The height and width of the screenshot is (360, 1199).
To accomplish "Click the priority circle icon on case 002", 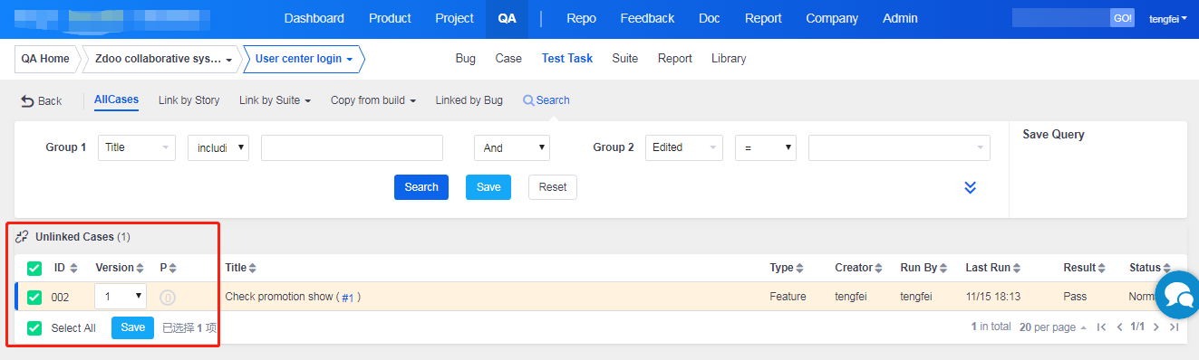I will tap(168, 297).
